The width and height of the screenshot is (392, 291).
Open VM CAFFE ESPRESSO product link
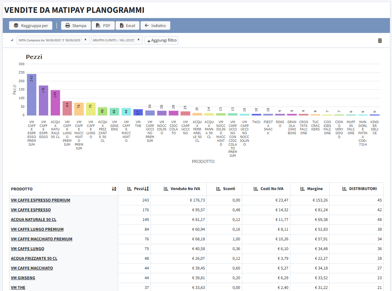(31, 210)
